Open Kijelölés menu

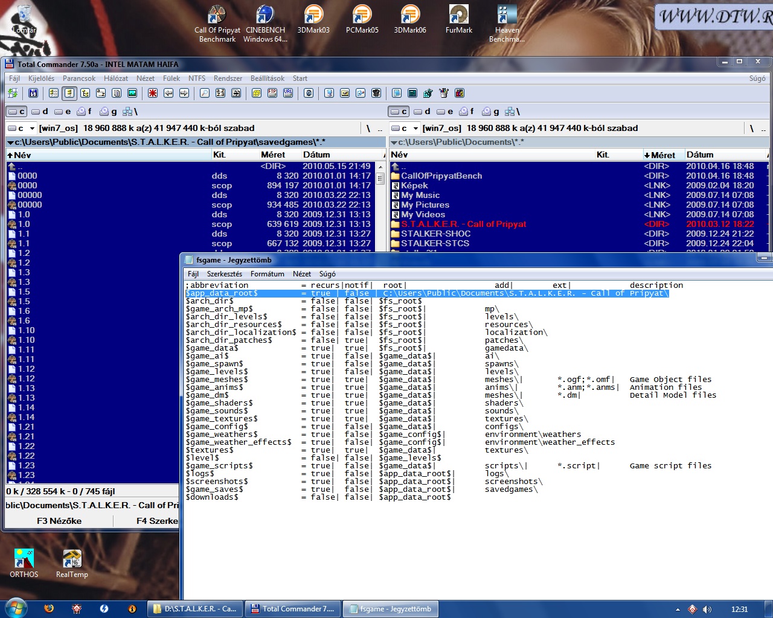tap(41, 78)
